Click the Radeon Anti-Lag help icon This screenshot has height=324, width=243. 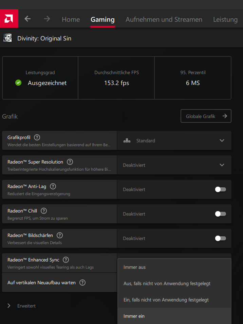coord(53,186)
